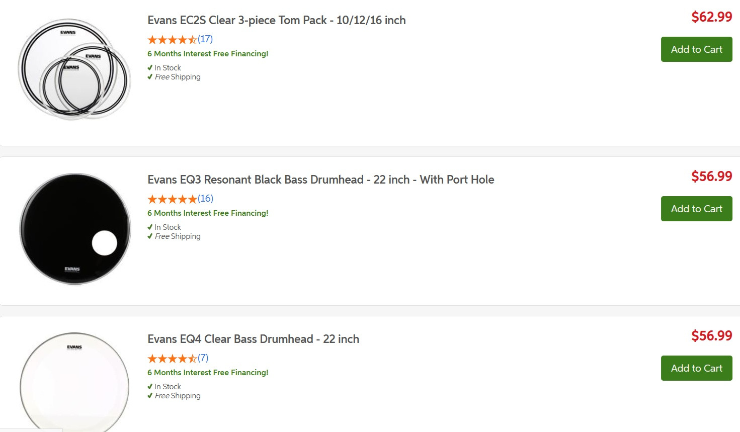740x432 pixels.
Task: Click Free Shipping text under the EQ3 drumhead
Action: tap(178, 236)
